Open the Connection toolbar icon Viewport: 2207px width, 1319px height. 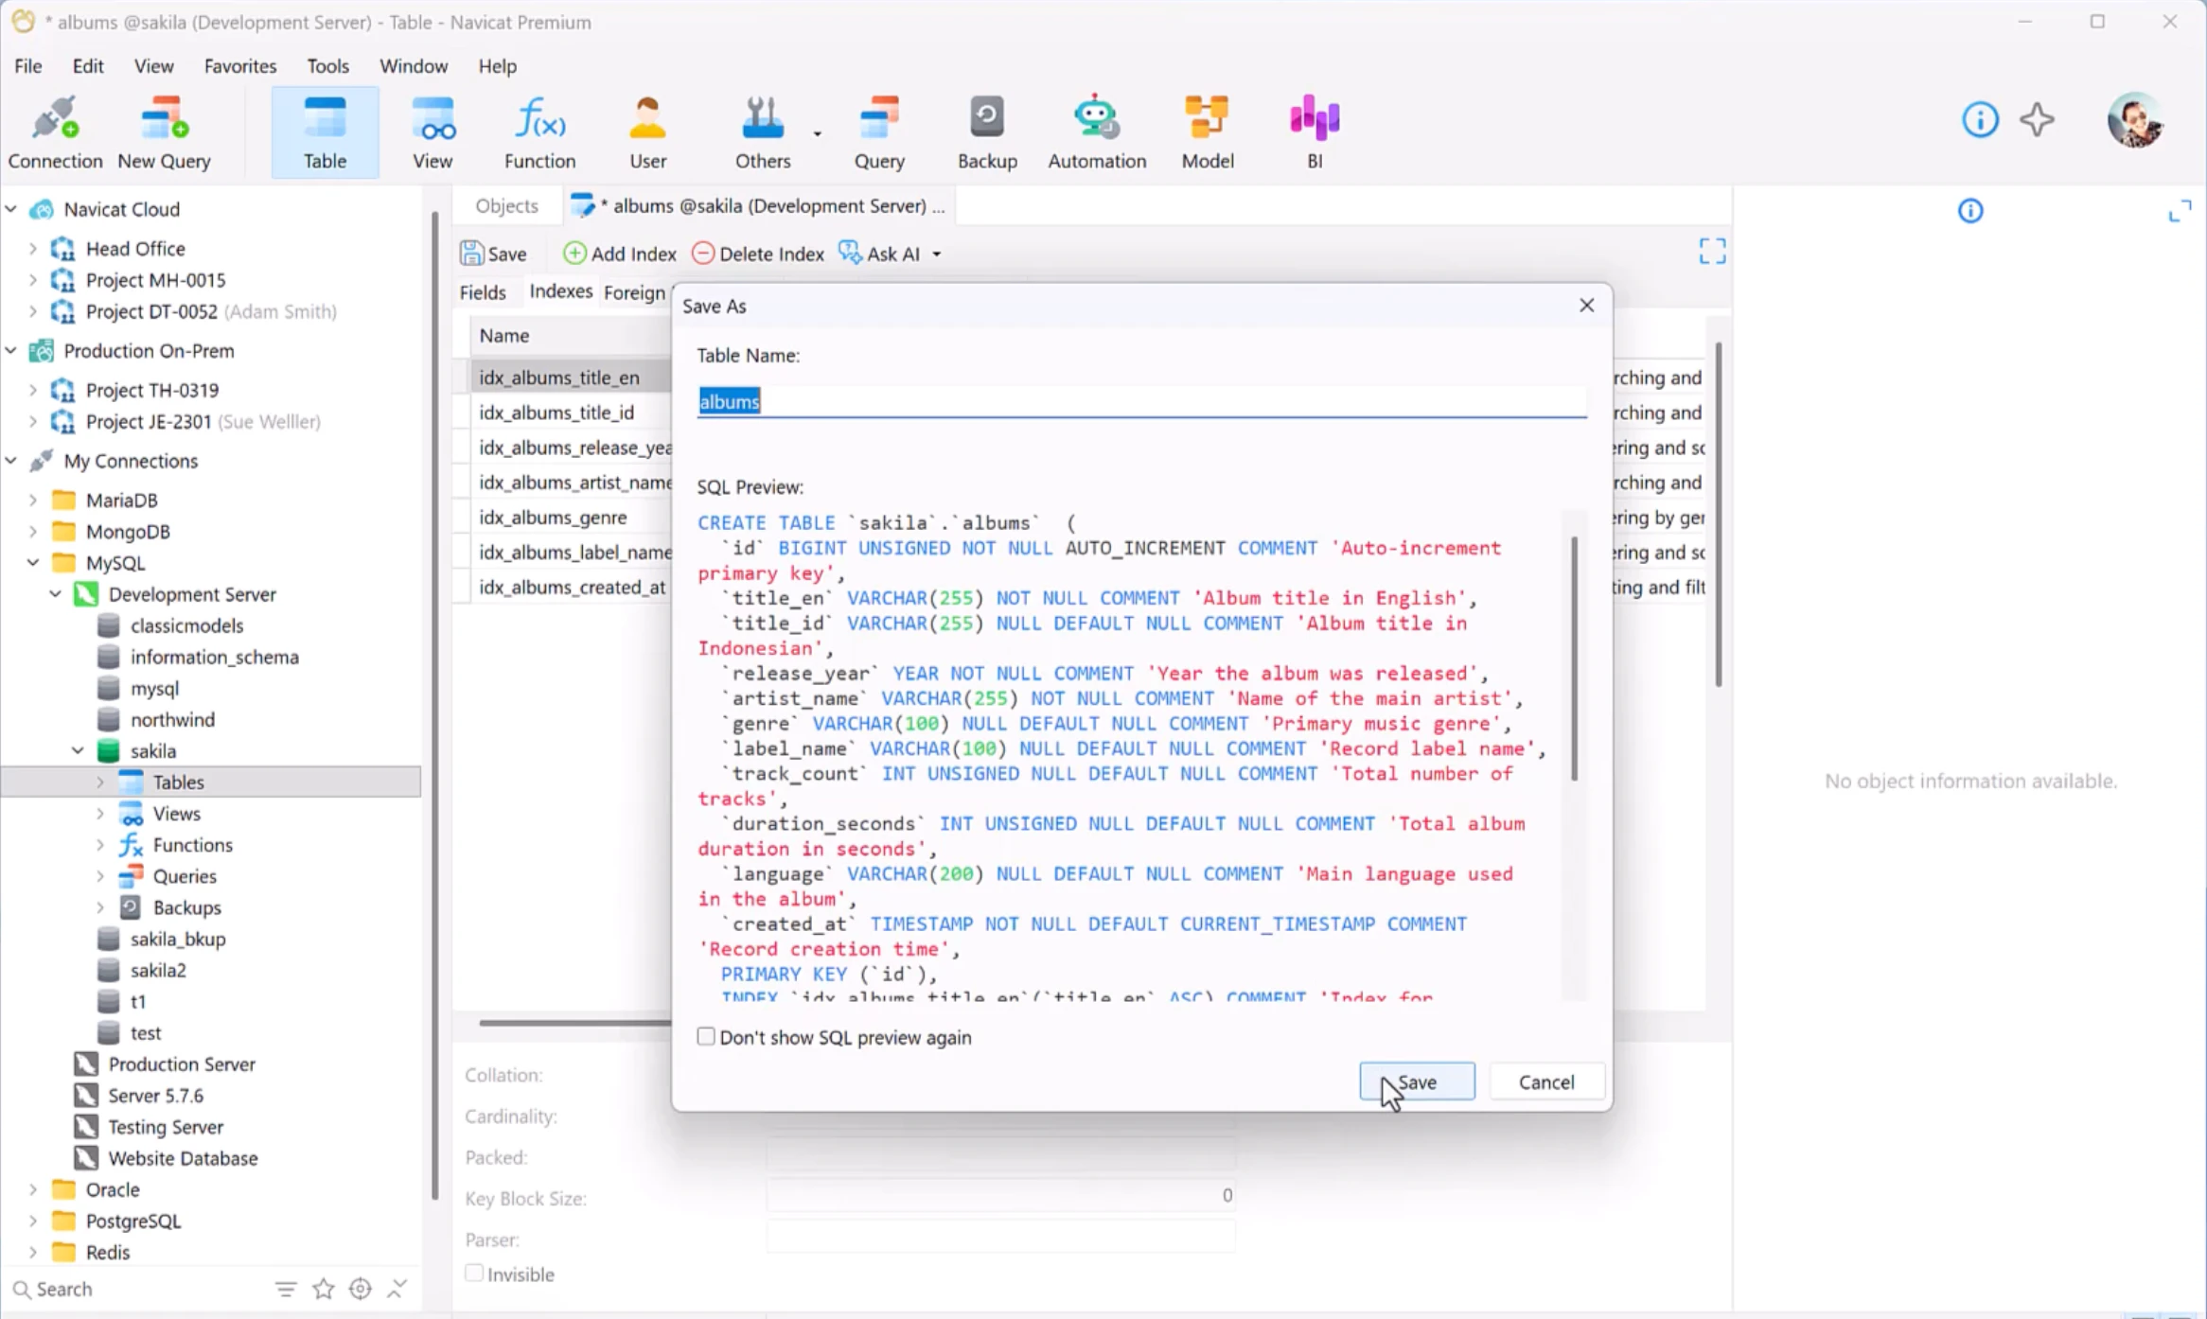click(55, 132)
